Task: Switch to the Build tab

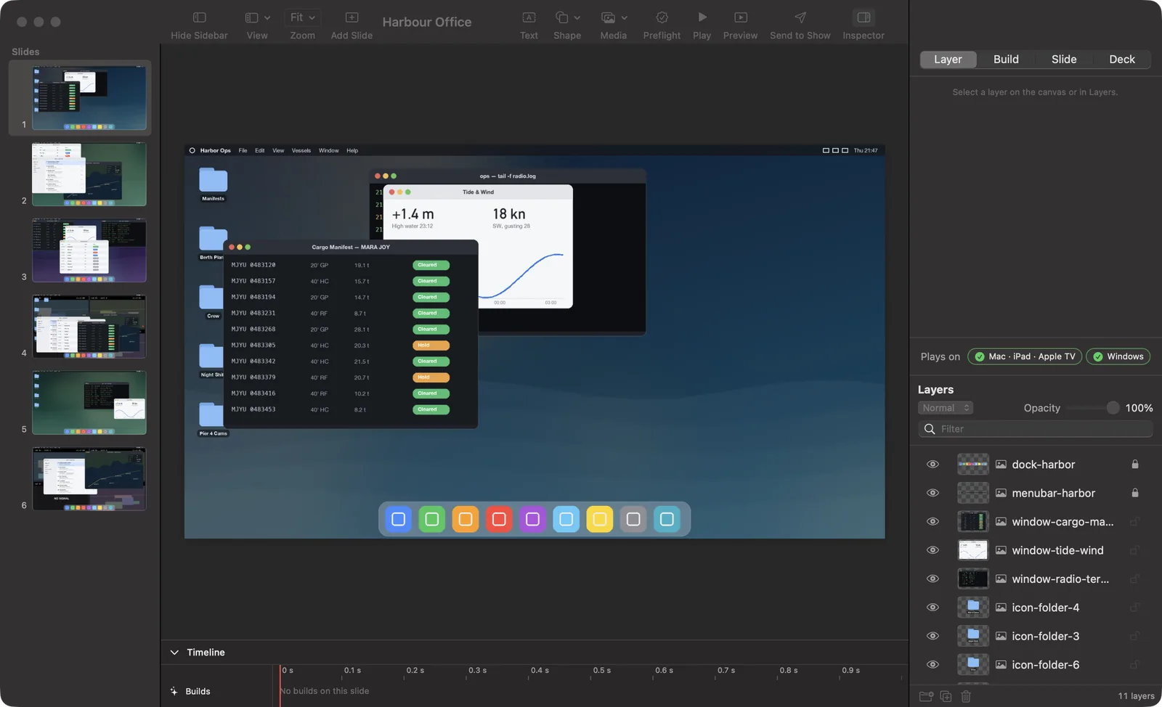Action: click(1006, 60)
